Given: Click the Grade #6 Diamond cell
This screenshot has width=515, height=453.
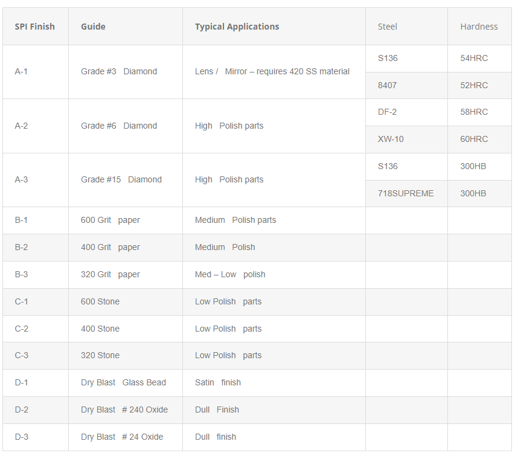Looking at the screenshot, I should click(x=119, y=126).
